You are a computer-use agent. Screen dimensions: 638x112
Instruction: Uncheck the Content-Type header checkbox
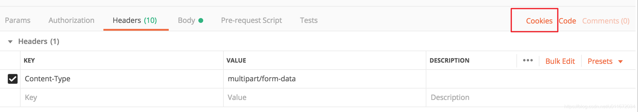12,79
